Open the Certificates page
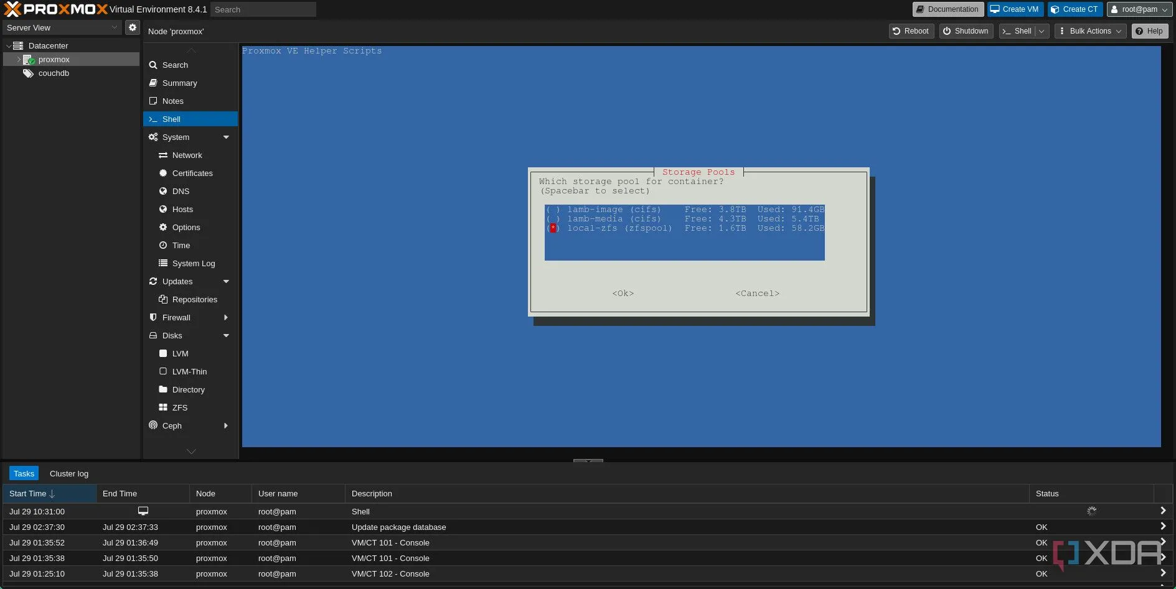 [x=192, y=174]
